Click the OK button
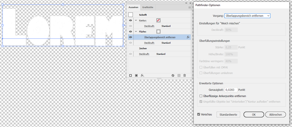Viewport: 292px width, 127px height. 254,114
